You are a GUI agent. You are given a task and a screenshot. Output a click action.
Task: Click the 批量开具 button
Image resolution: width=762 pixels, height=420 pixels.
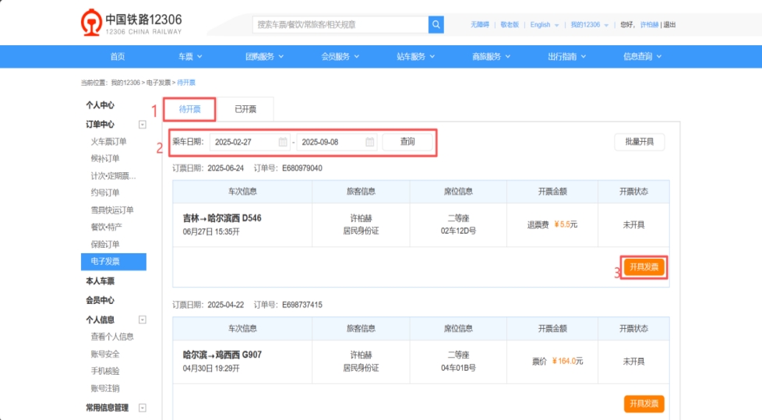tap(639, 142)
